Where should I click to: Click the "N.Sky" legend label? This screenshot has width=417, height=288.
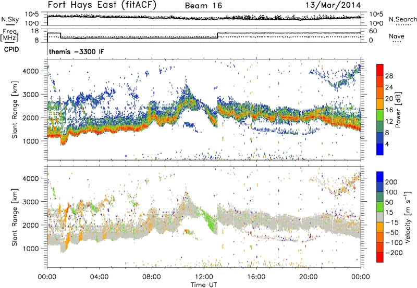(x=10, y=19)
